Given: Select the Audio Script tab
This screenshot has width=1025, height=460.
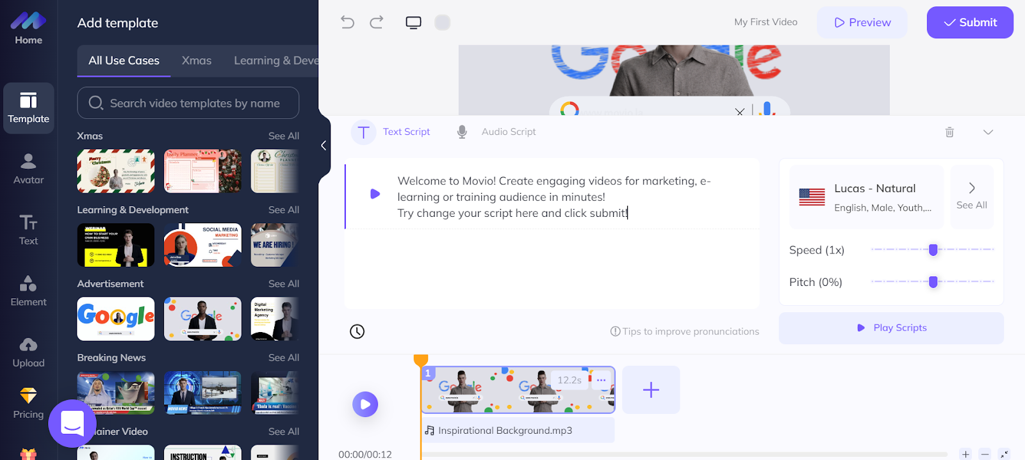Looking at the screenshot, I should (496, 132).
